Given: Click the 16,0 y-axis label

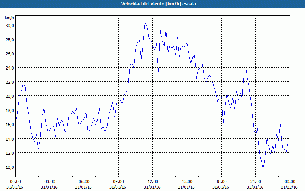Looking at the screenshot, I should tap(10, 125).
